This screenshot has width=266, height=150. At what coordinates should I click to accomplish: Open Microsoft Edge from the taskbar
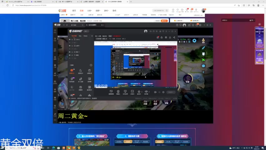click(x=54, y=148)
